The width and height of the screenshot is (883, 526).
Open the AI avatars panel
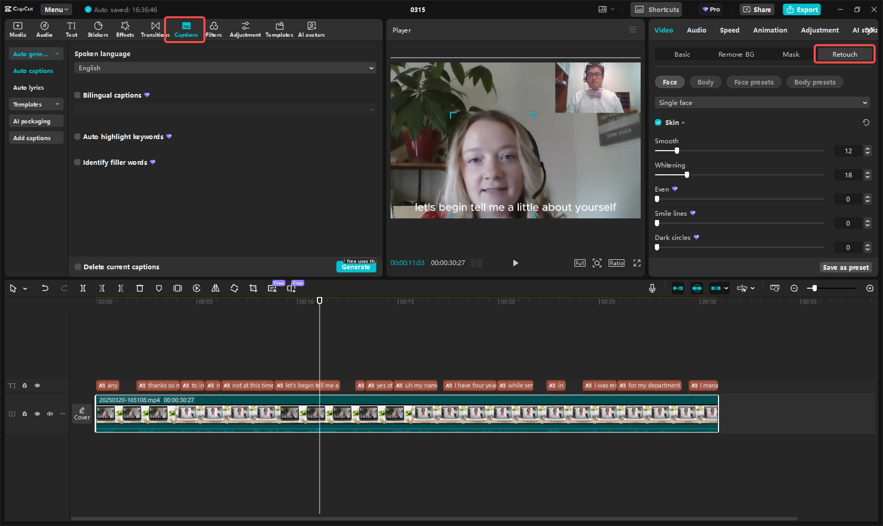click(x=311, y=29)
